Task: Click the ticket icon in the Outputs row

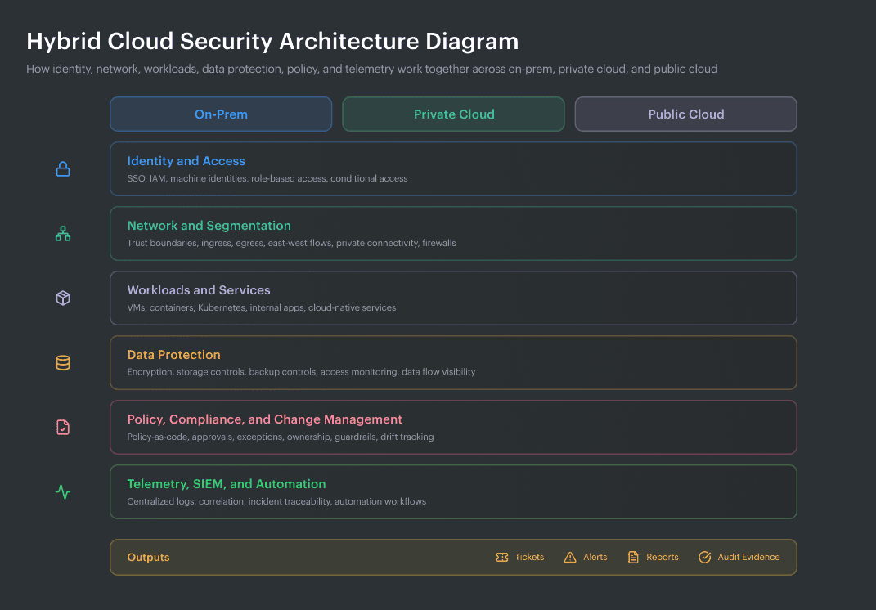Action: click(x=501, y=557)
